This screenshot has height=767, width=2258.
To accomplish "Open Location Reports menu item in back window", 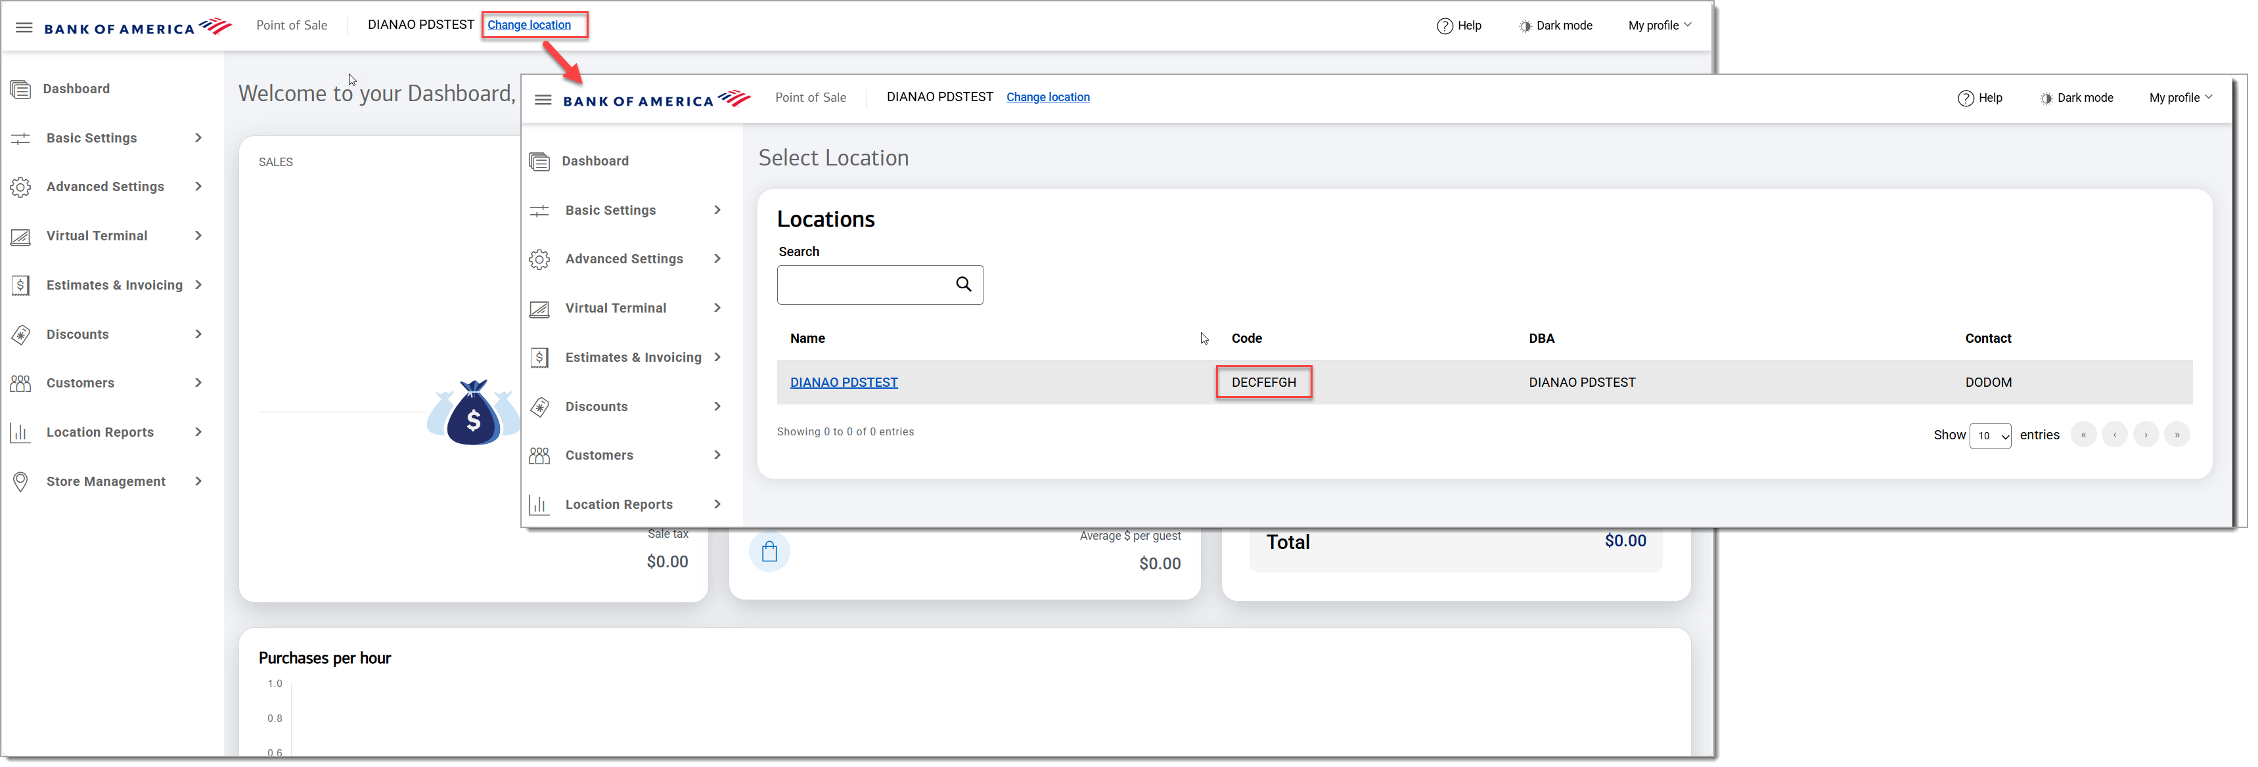I will pos(100,432).
